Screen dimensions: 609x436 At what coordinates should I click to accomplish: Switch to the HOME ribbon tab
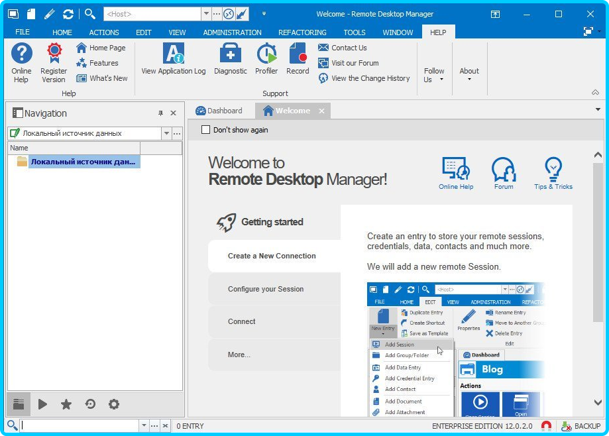coord(62,32)
